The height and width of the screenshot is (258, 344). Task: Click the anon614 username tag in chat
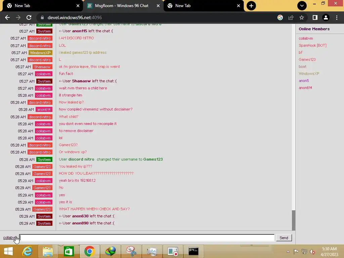pyautogui.click(x=44, y=110)
